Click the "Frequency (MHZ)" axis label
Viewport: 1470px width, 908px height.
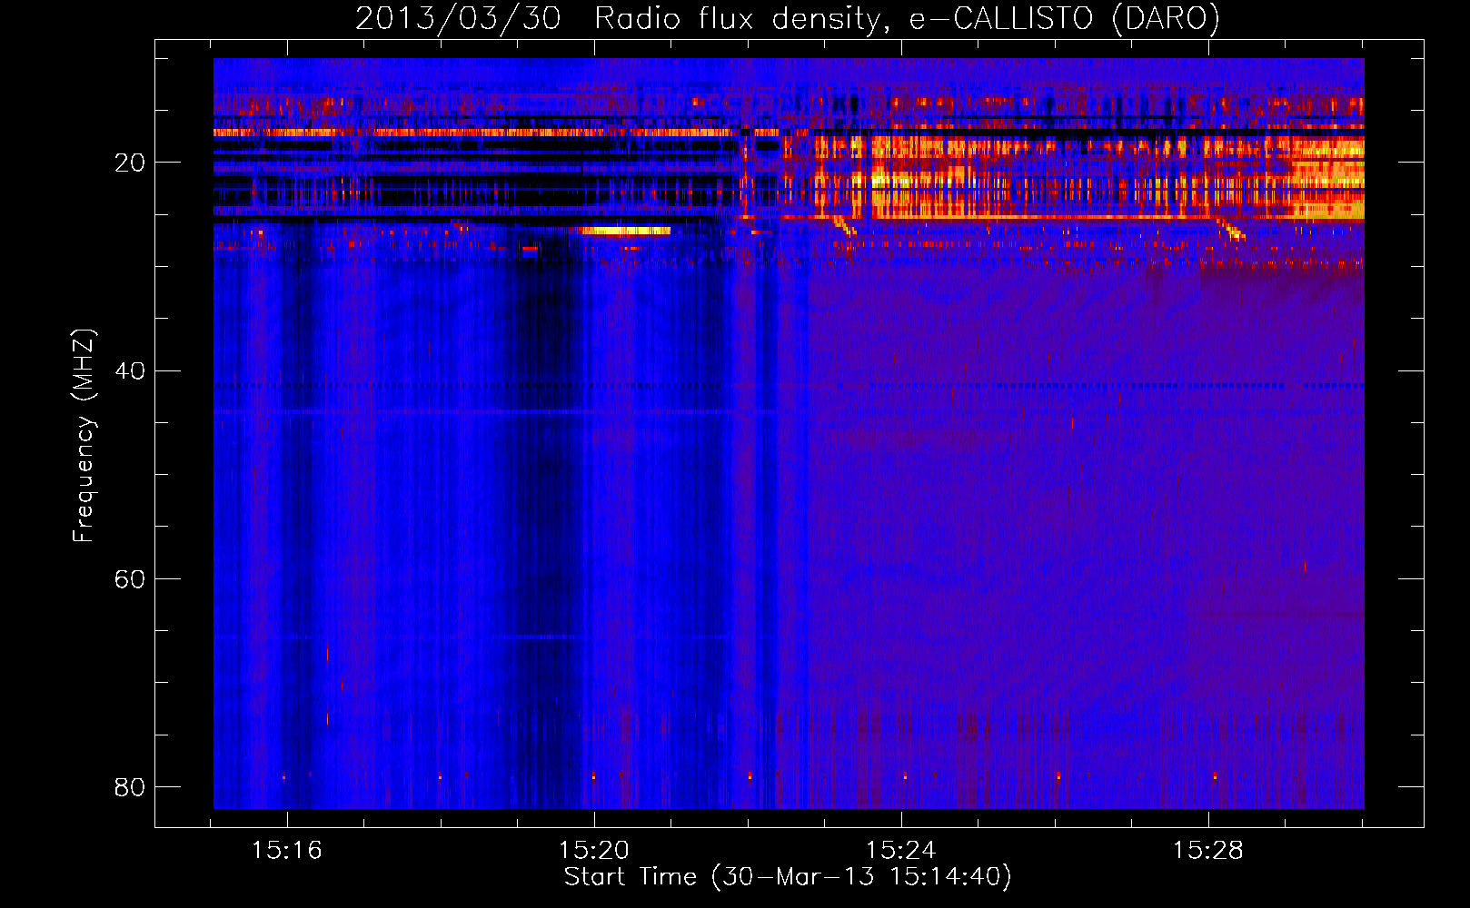point(84,436)
